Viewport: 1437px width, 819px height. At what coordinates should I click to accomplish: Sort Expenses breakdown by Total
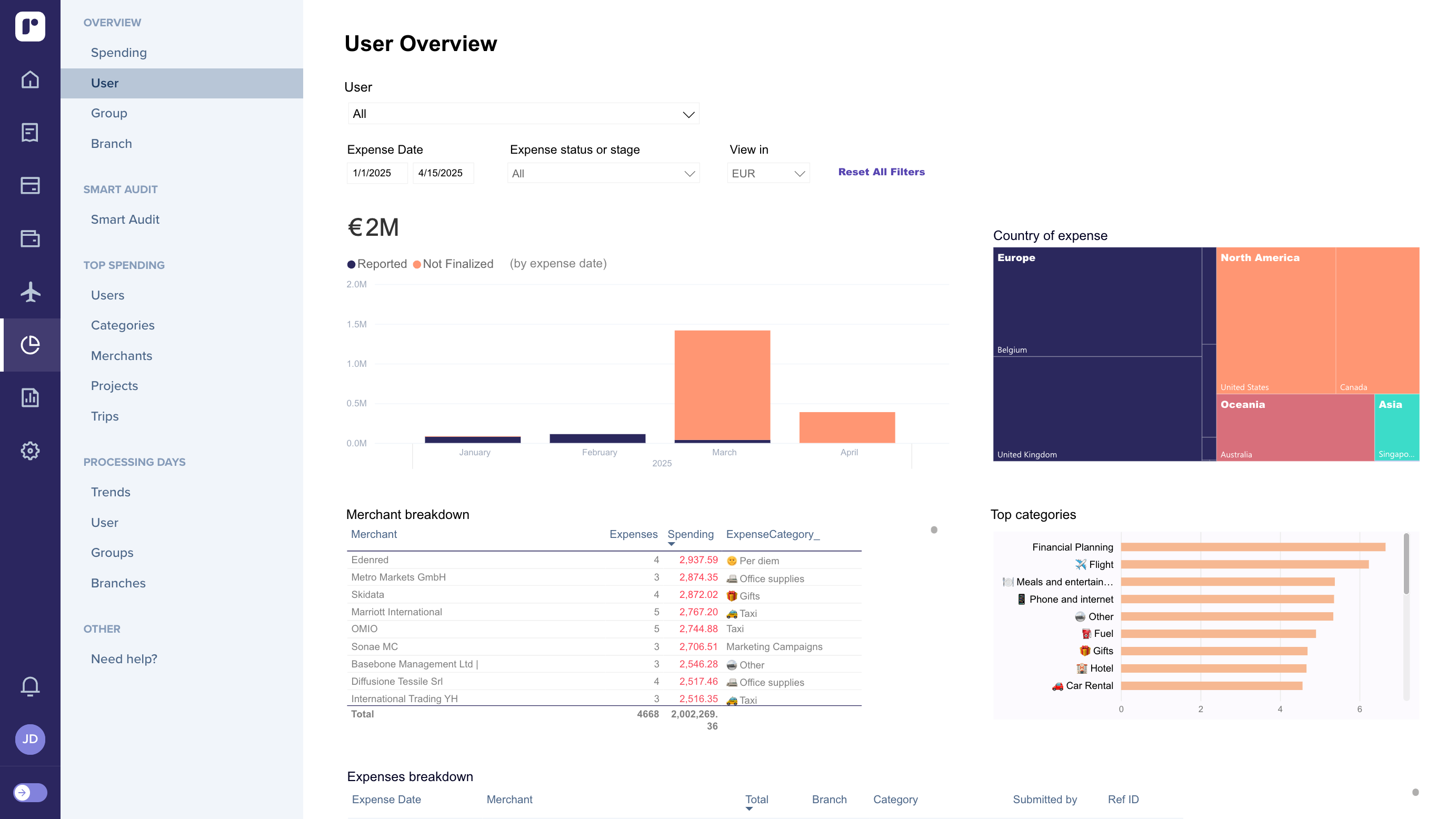pos(756,800)
